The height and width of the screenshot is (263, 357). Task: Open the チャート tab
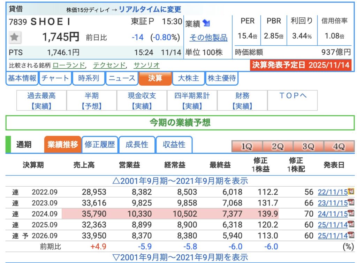pos(55,78)
